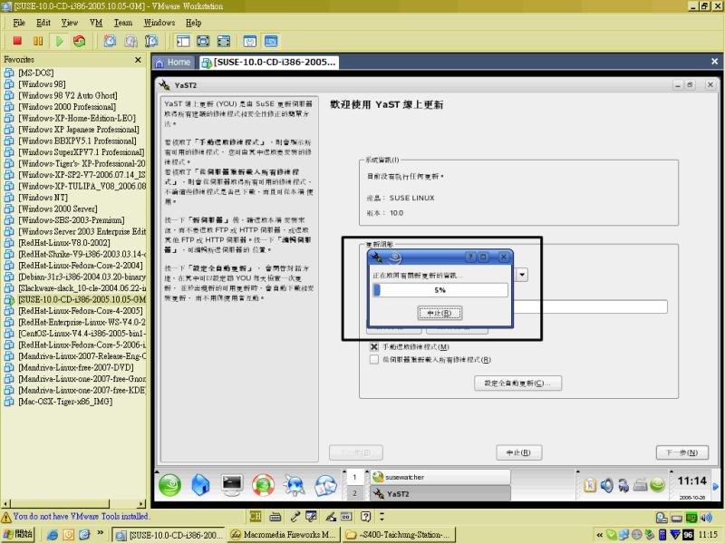Select [RedHat-Linux-V8.0-2002] in Favorites
Viewport: 725px width, 544px height.
coord(64,242)
